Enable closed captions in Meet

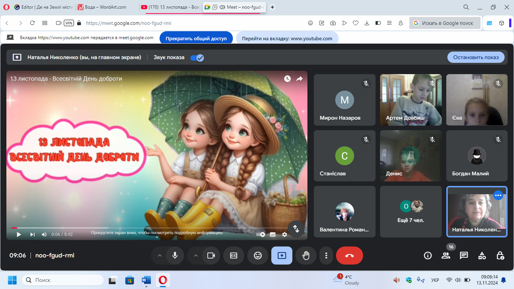point(234,256)
